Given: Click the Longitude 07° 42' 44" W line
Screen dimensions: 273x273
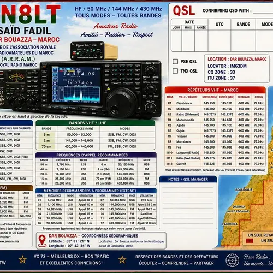Looking at the screenshot, I should pyautogui.click(x=69, y=246).
